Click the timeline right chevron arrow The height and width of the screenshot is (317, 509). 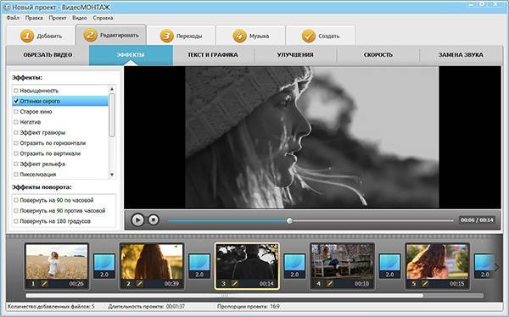pyautogui.click(x=496, y=267)
